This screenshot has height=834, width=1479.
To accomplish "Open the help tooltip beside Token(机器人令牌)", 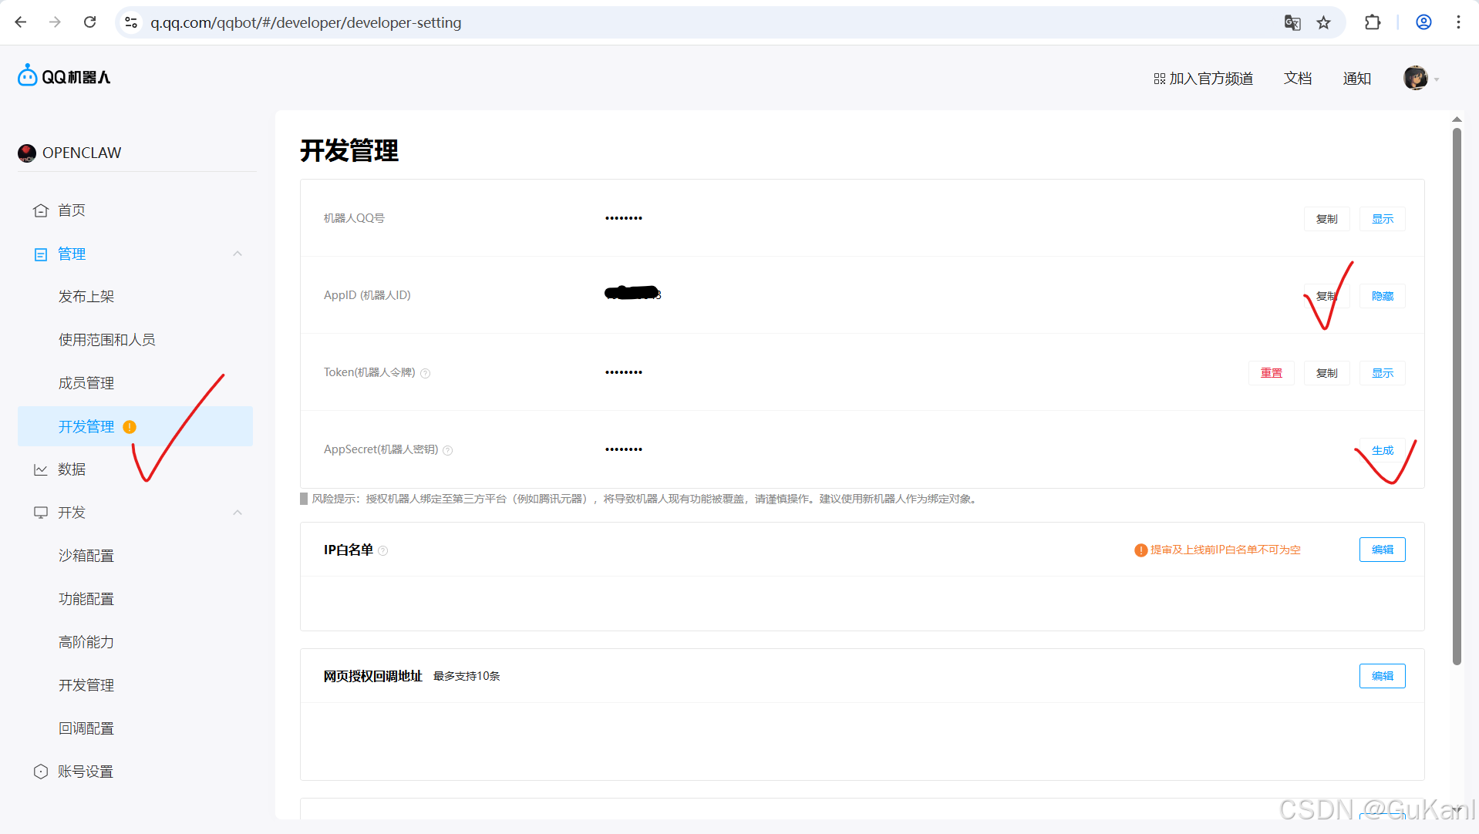I will tap(426, 373).
